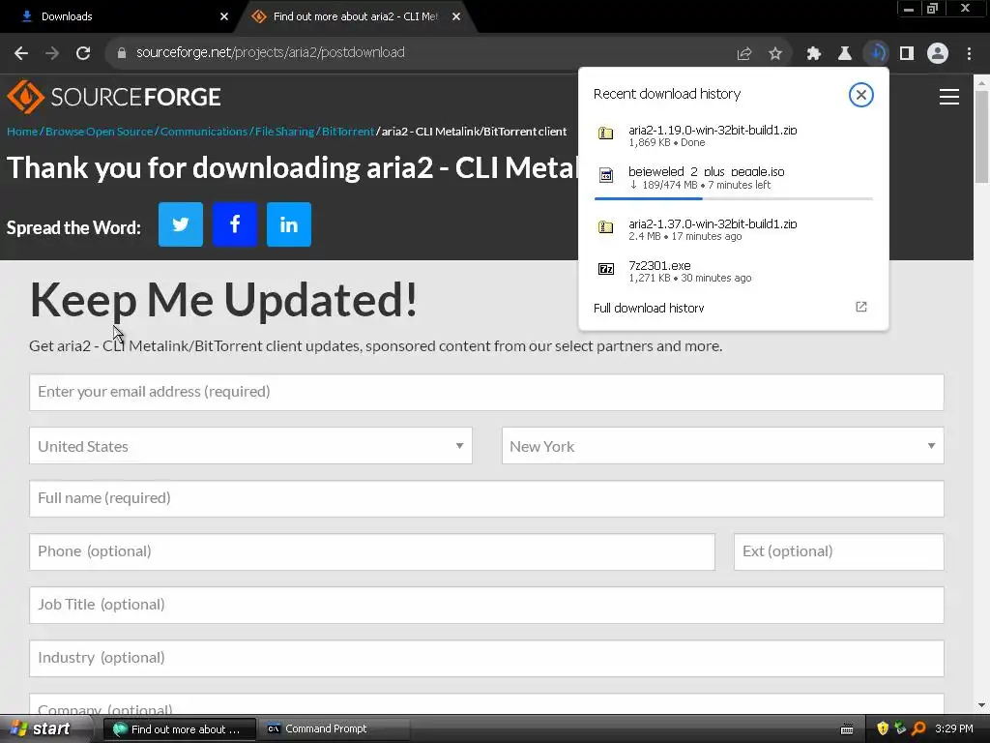Expand the New York state dropdown
The width and height of the screenshot is (990, 743).
(x=722, y=445)
